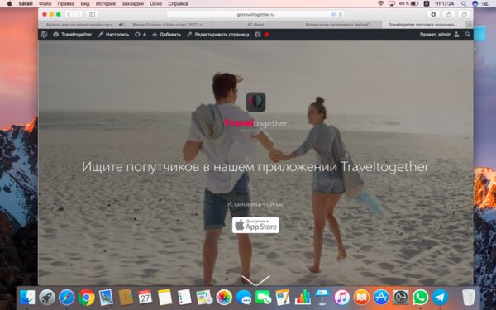Viewport: 496px width, 310px height.
Task: Open Telegram from the Dock
Action: coord(440,298)
